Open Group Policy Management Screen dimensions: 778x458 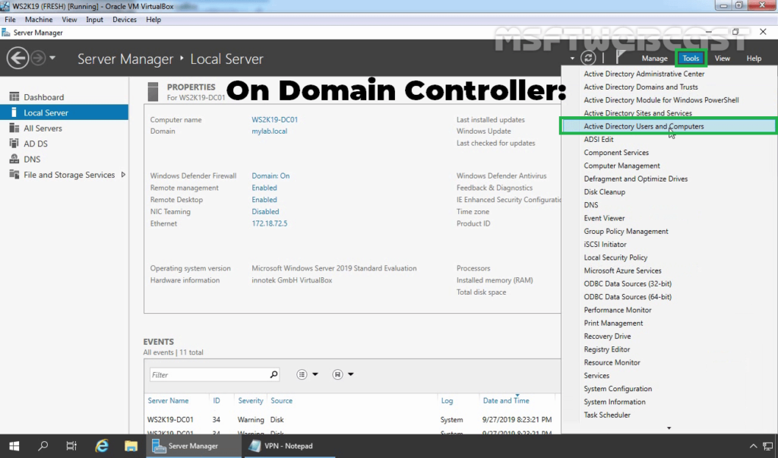626,231
